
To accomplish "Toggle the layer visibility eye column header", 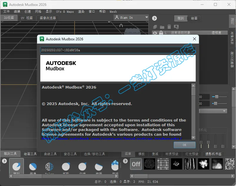I will click(155, 33).
